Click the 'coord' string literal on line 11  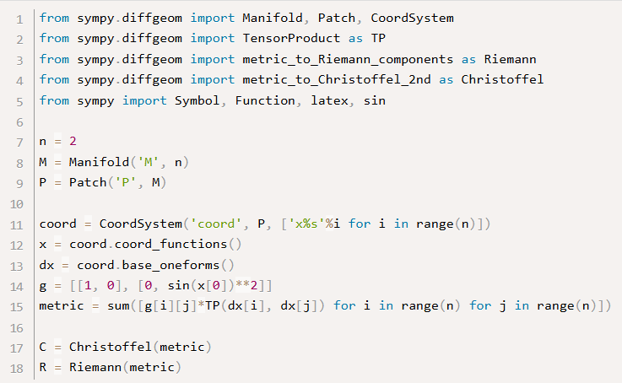coord(216,224)
